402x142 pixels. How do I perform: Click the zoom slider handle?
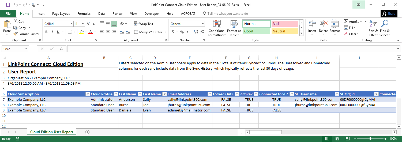pos(370,139)
